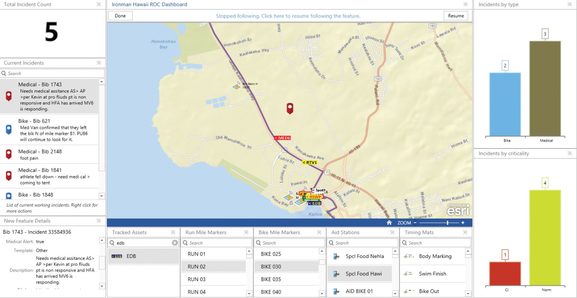577x298 pixels.
Task: Click the Spcl Food Nehla station icon
Action: tap(336, 256)
